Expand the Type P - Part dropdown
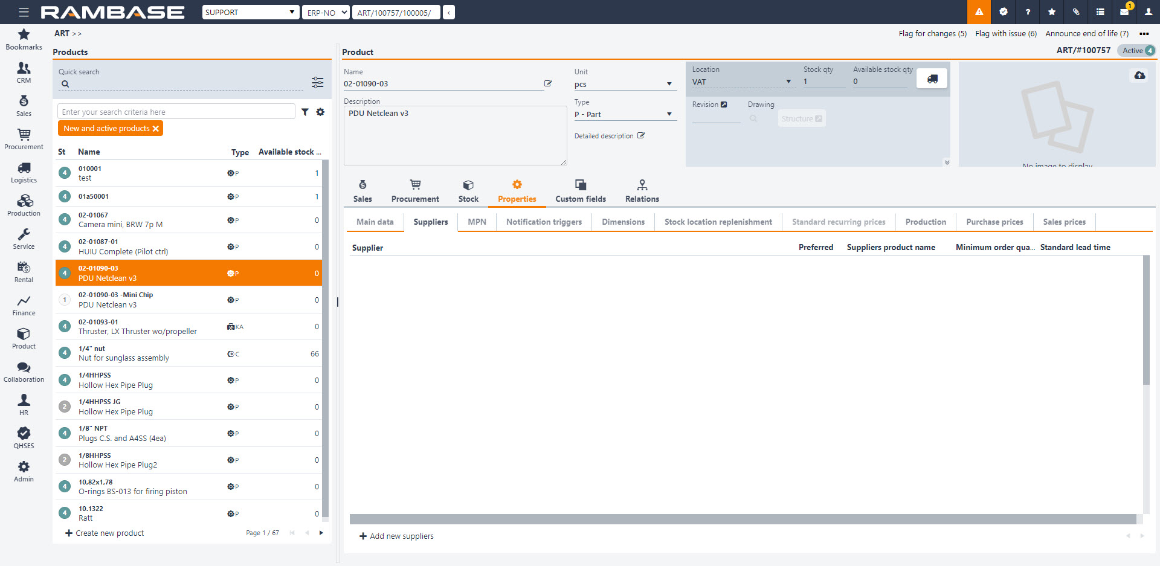Viewport: 1160px width, 566px height. coord(669,114)
